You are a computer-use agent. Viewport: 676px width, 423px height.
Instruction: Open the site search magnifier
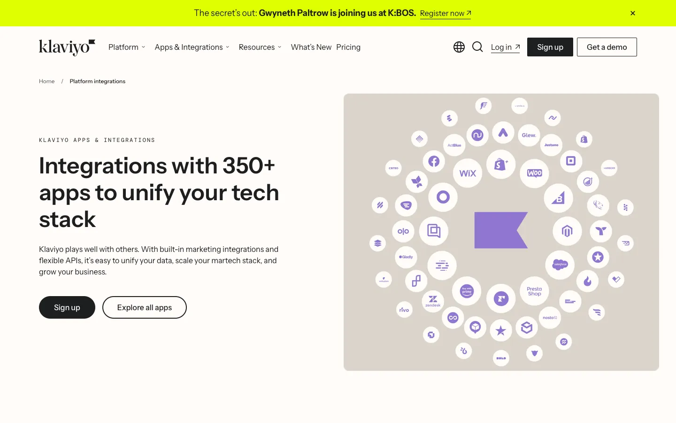(x=477, y=47)
